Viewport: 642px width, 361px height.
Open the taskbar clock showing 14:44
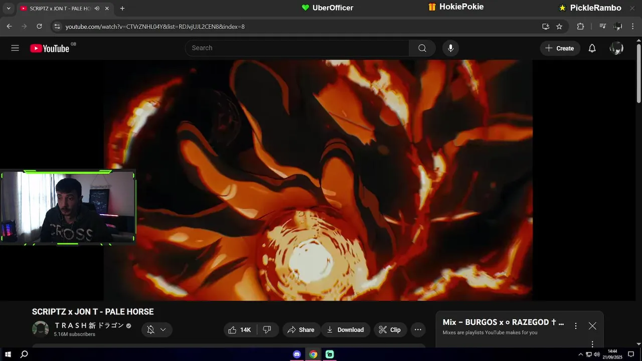click(x=612, y=354)
